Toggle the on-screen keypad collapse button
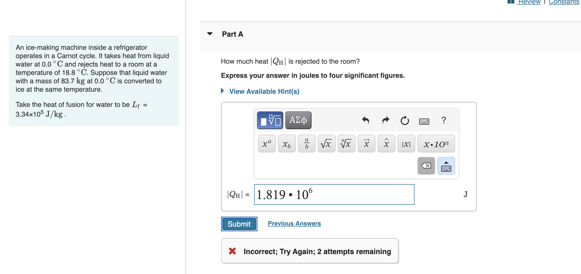The image size is (581, 274). tap(446, 166)
